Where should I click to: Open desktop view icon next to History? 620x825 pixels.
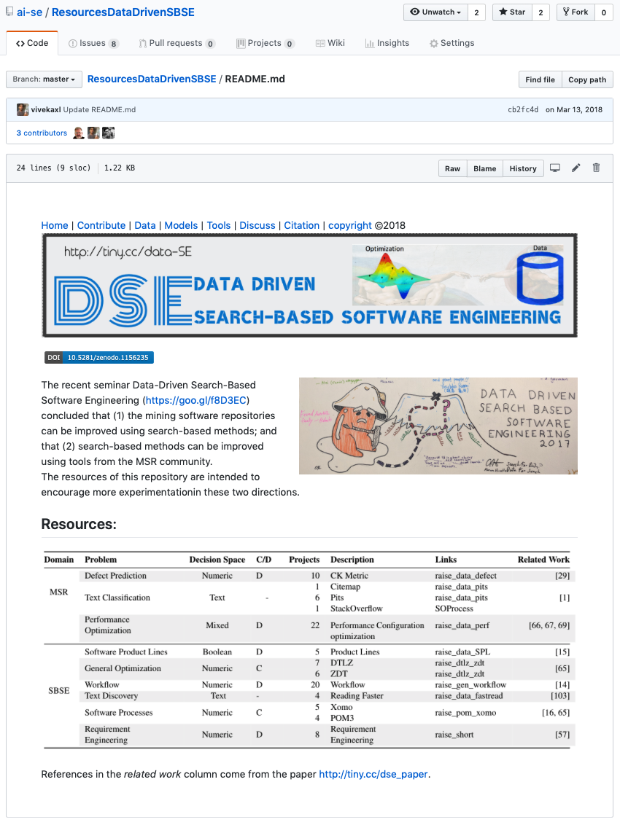click(554, 168)
